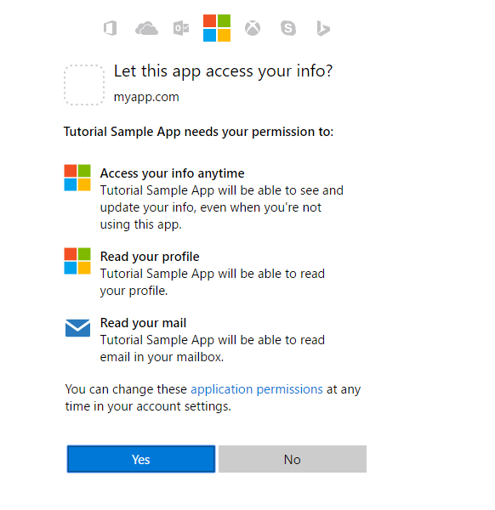Click the Outlook icon in header

click(x=181, y=28)
